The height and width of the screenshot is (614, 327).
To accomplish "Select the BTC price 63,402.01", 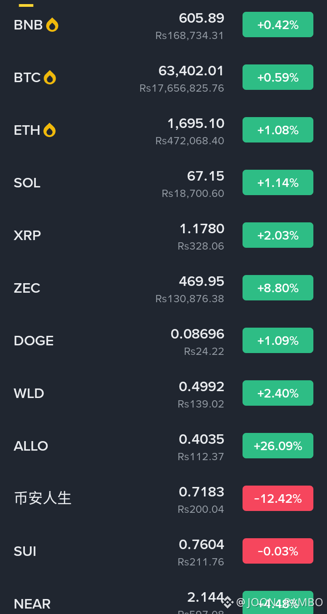I will coord(191,71).
